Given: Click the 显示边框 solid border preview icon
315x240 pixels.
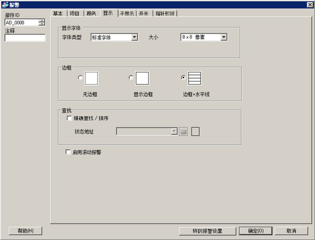Looking at the screenshot, I should pyautogui.click(x=142, y=78).
